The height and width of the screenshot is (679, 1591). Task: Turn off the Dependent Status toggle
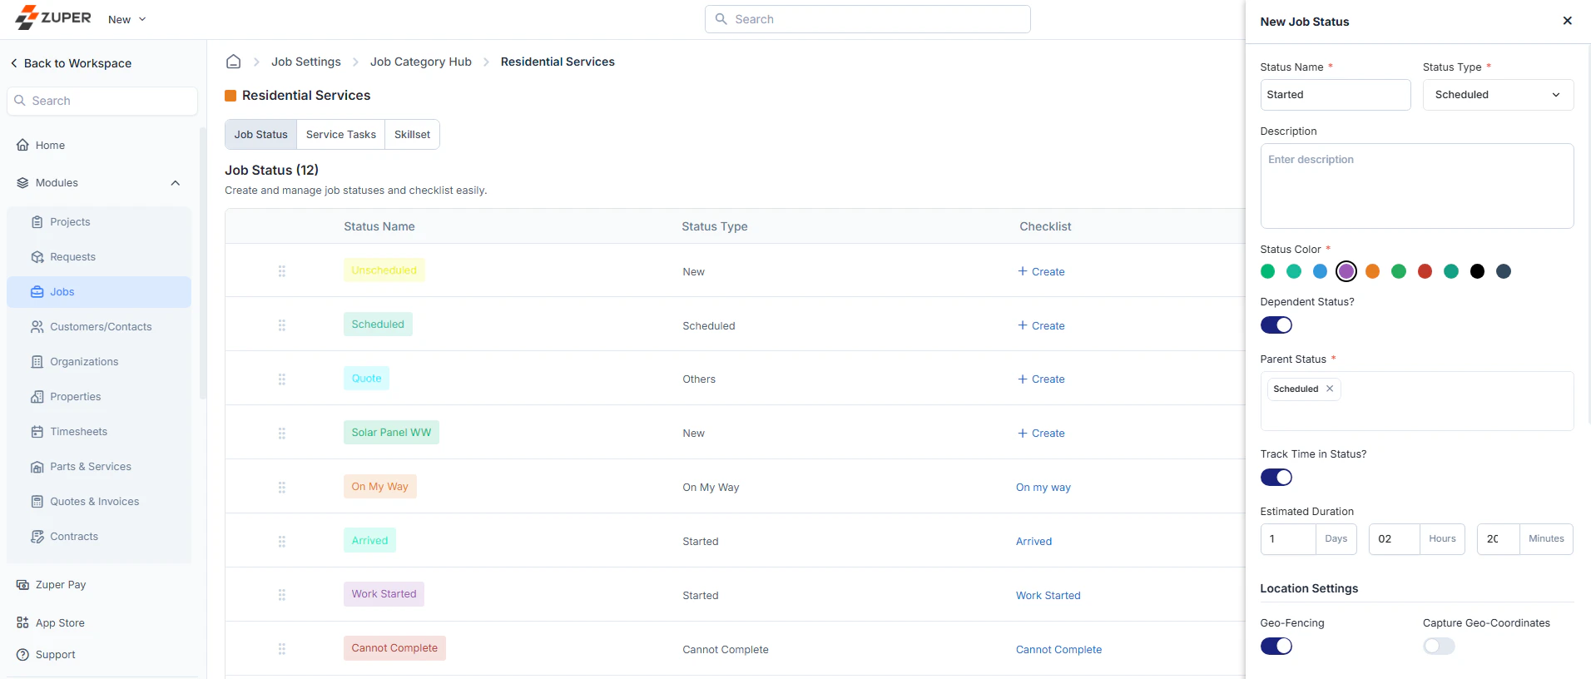(x=1276, y=325)
